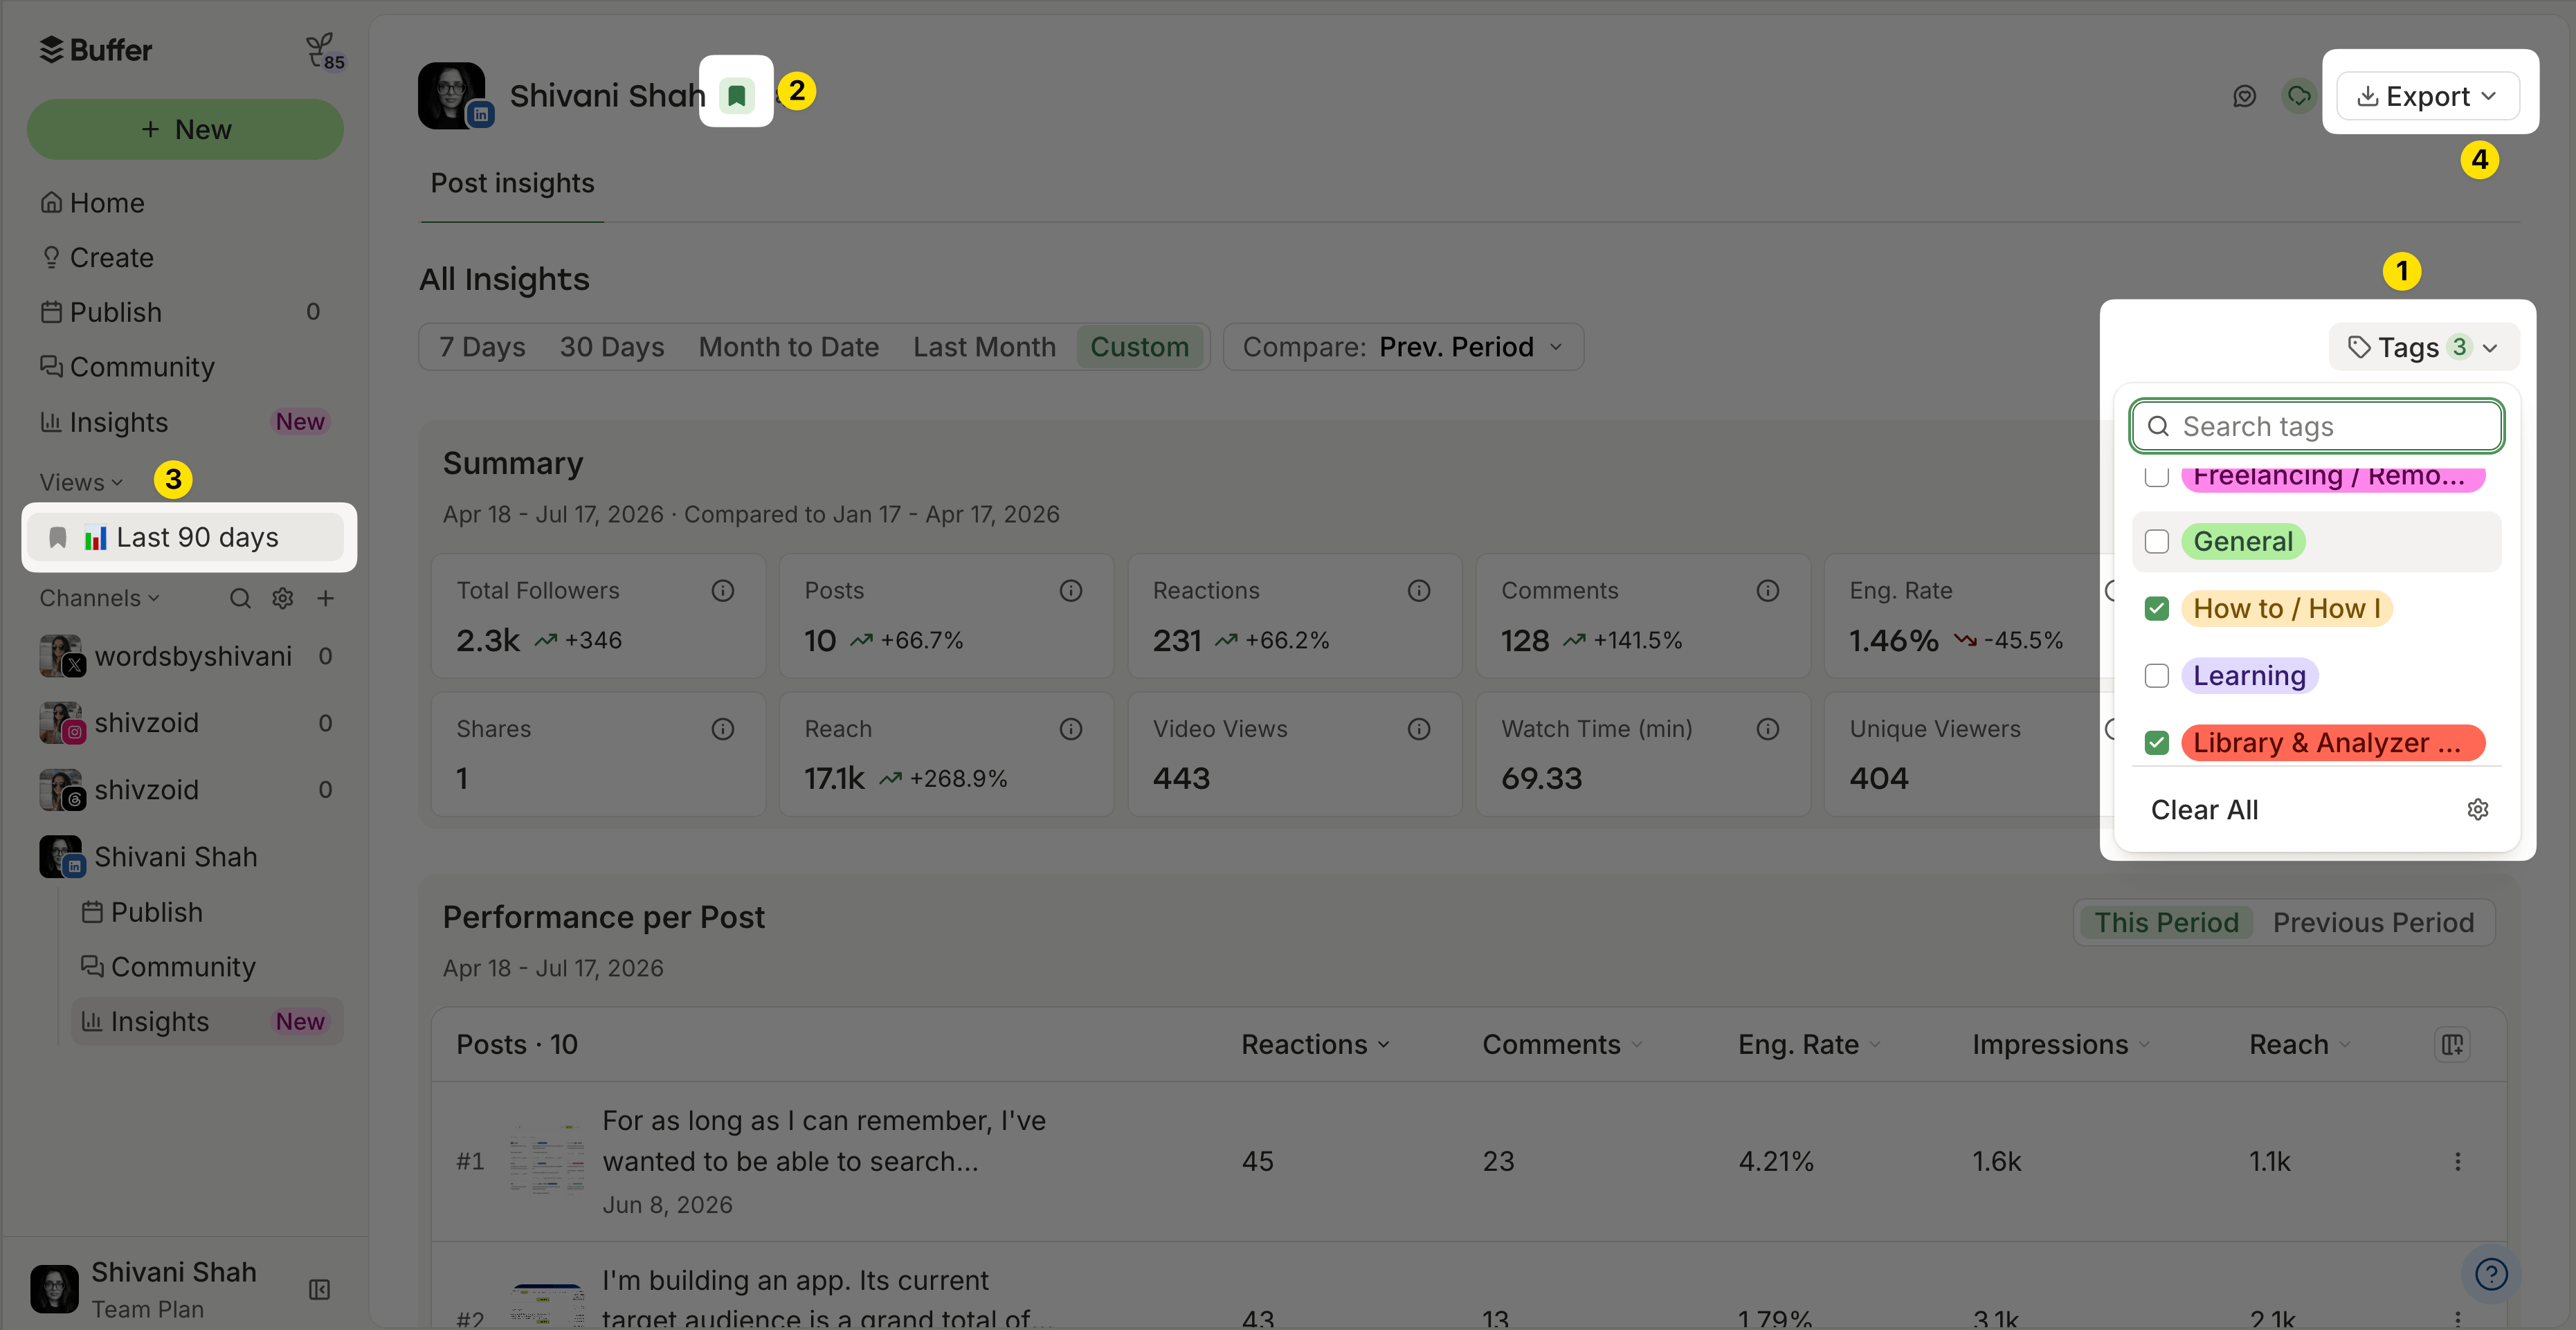This screenshot has width=2576, height=1330.
Task: Open the Last 90 days saved view
Action: point(185,538)
